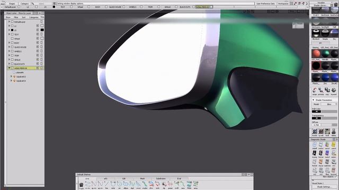Image resolution: width=339 pixels, height=190 pixels.
Task: Toggle the WHEELS layer checkbox in Object Lister
Action: (x=12, y=51)
